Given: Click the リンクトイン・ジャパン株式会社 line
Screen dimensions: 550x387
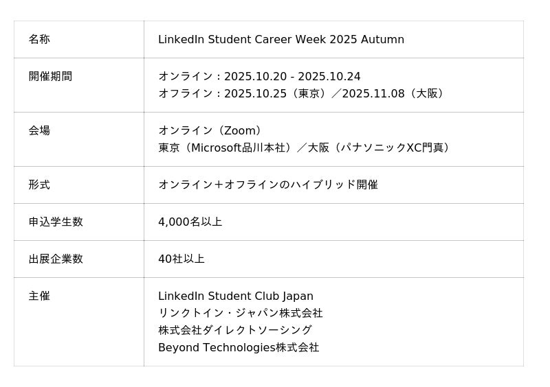Looking at the screenshot, I should (240, 313).
